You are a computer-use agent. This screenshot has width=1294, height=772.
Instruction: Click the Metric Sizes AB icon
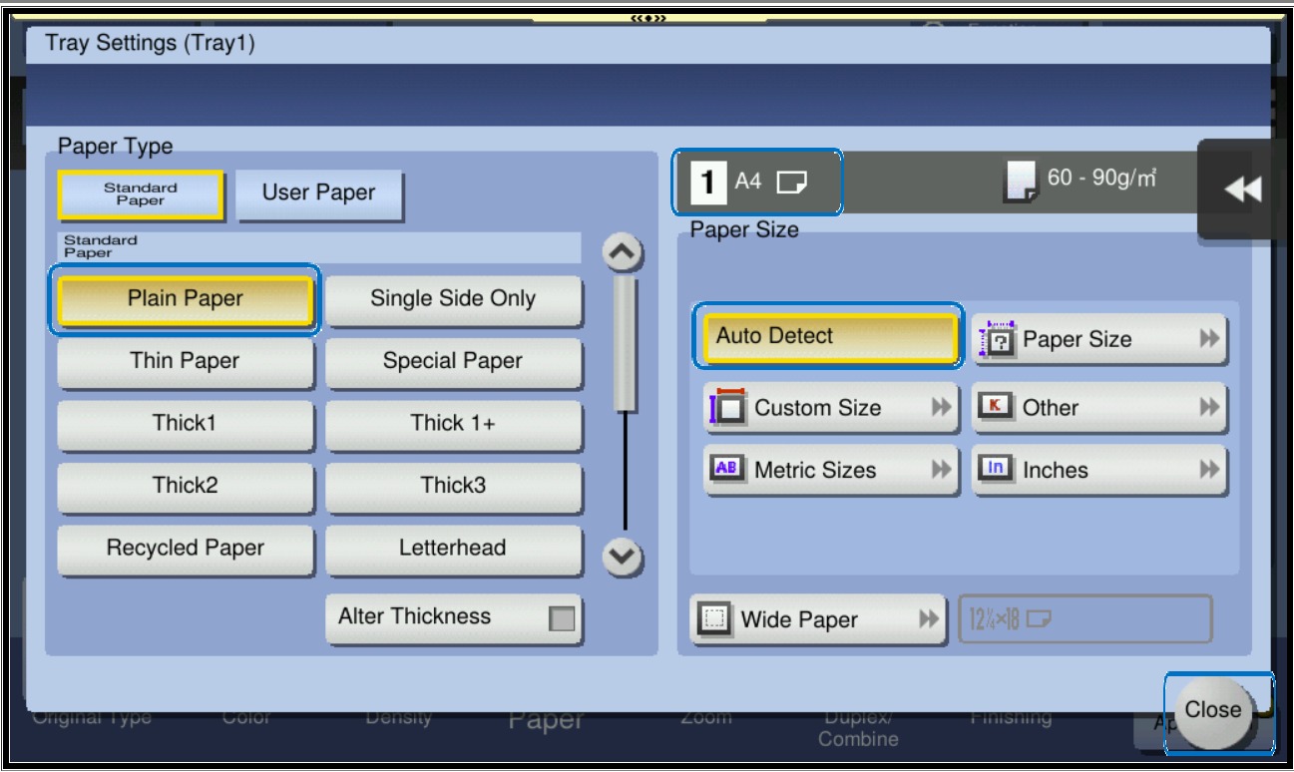tap(727, 470)
